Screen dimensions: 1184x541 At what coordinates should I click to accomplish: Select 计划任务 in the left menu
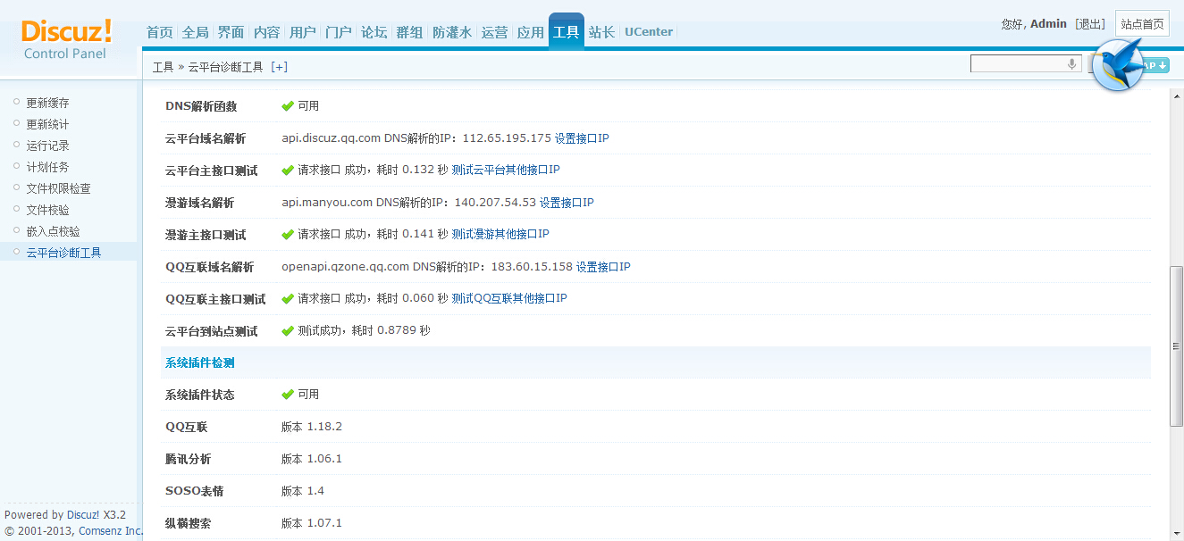[x=47, y=167]
